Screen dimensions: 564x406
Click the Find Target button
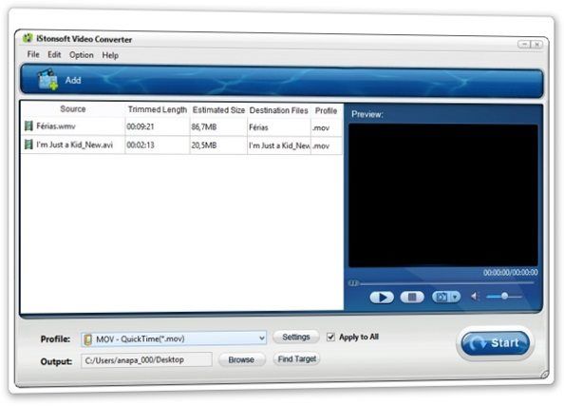click(297, 358)
